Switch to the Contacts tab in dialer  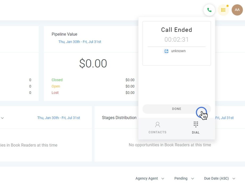click(157, 128)
